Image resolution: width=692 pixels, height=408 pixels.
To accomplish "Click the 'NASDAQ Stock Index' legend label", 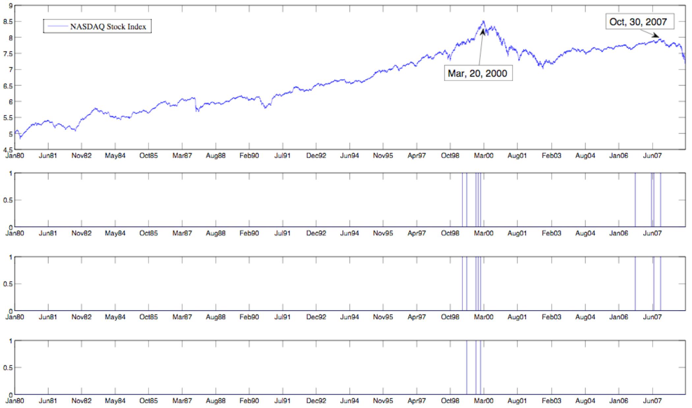I will (x=108, y=27).
